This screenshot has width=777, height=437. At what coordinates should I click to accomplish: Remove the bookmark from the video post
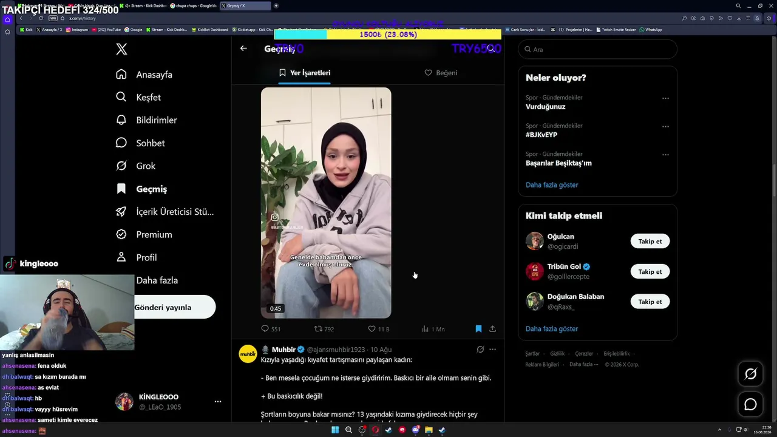click(478, 329)
